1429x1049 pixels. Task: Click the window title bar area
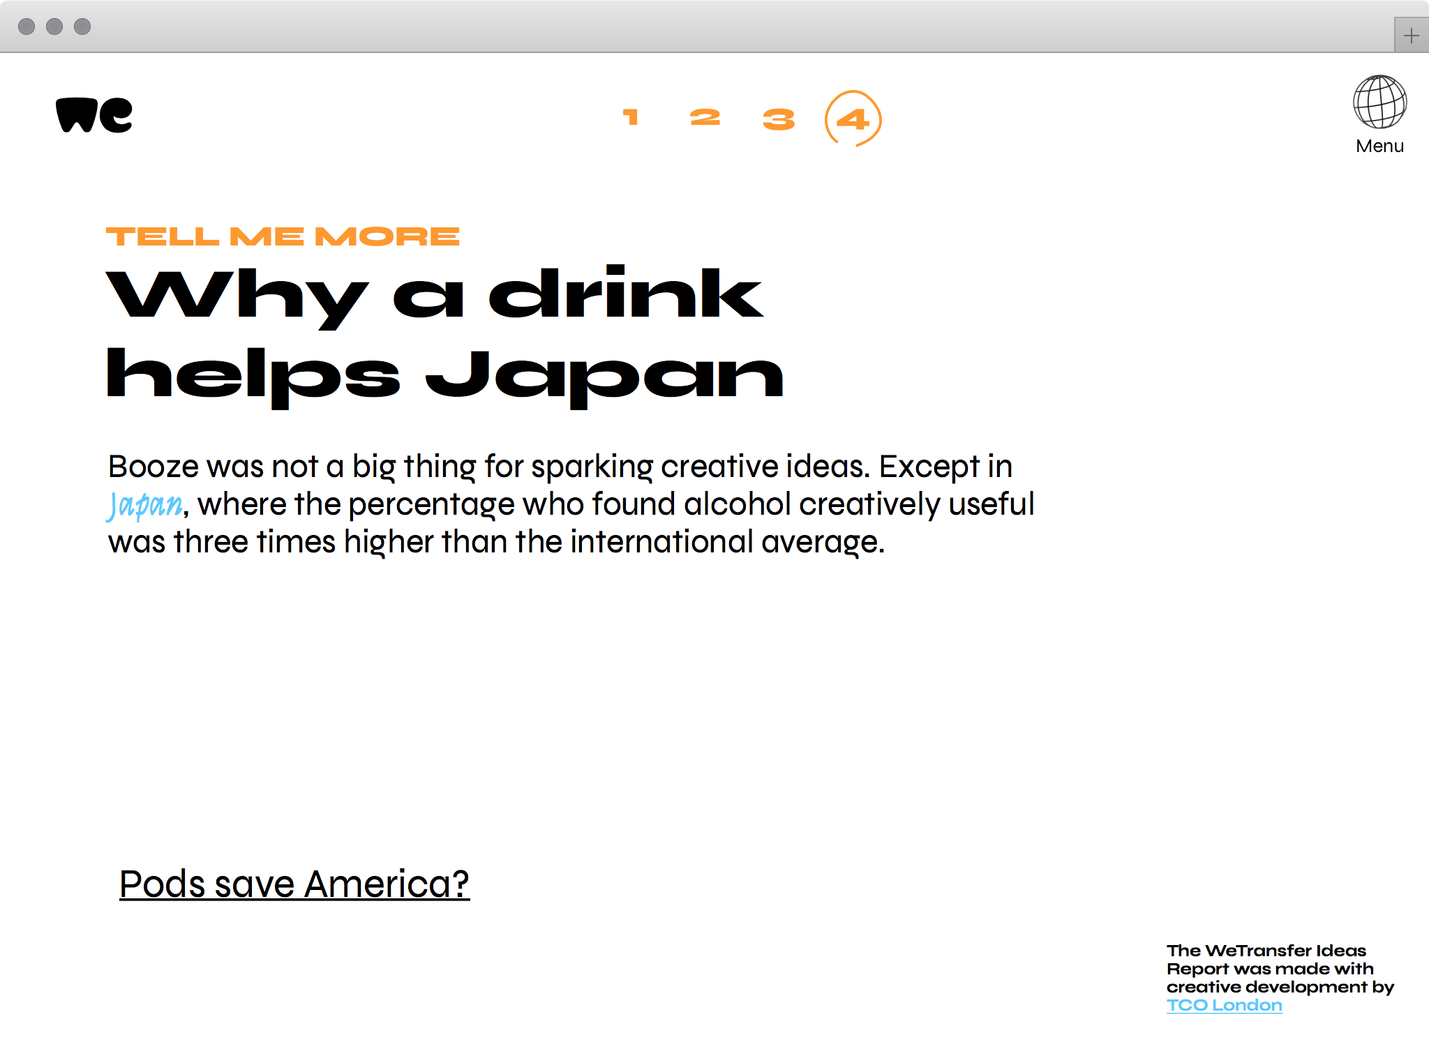(698, 27)
